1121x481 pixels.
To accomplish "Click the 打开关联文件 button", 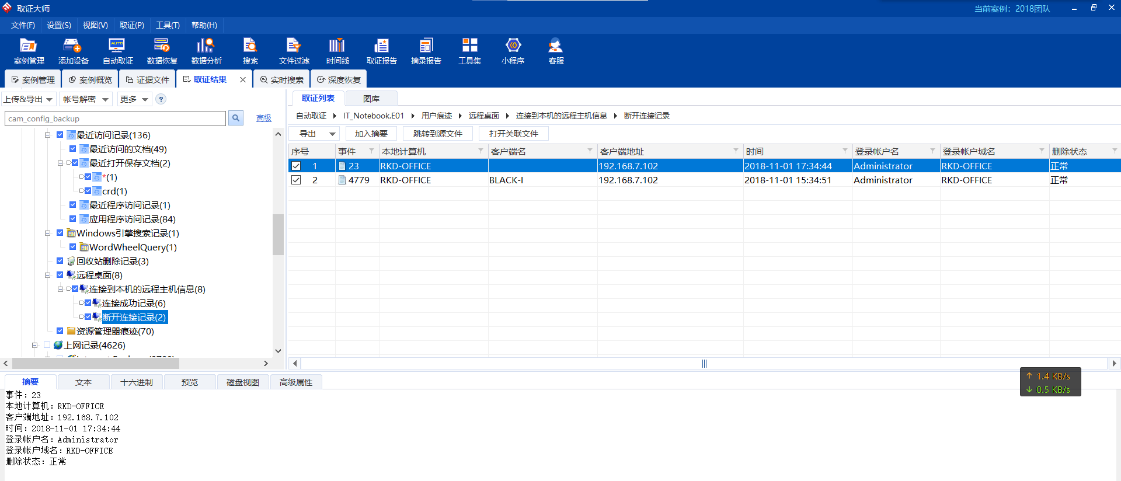I will point(514,134).
